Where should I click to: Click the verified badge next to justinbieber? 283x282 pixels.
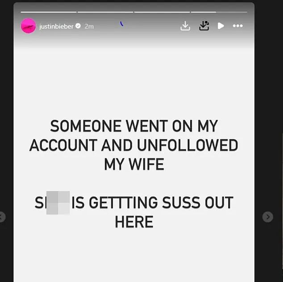[78, 26]
